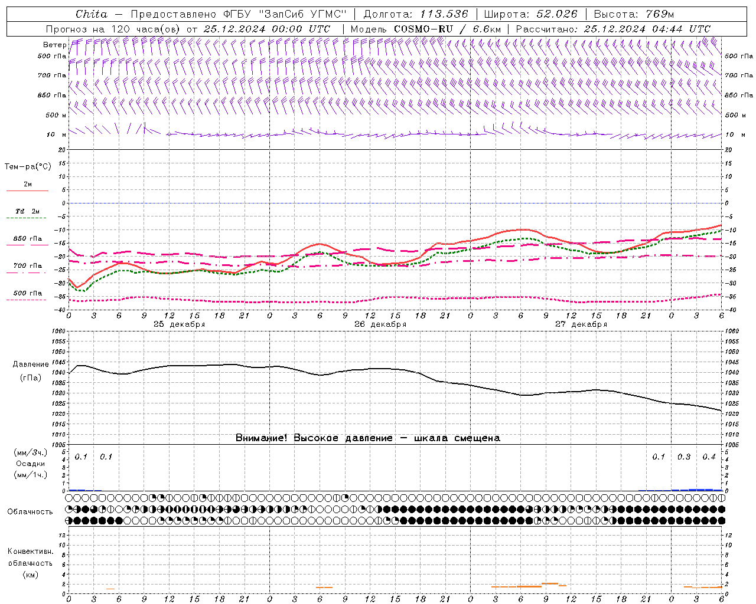
Task: Click the "Облачность" cloud cover label
Action: coord(30,511)
